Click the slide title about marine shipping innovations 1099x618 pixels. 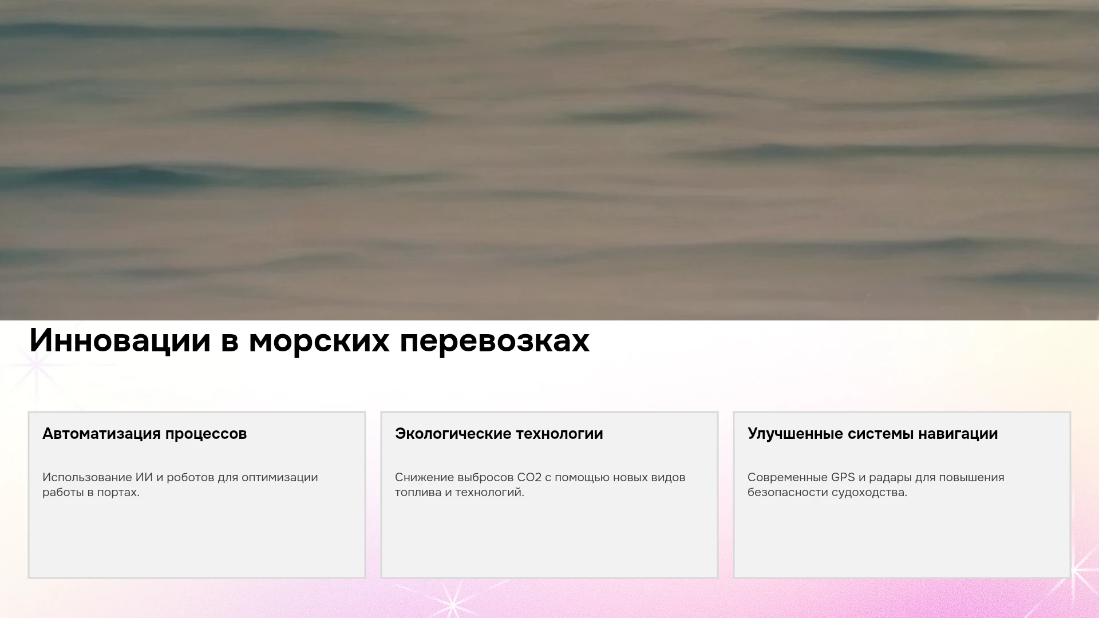tap(309, 340)
